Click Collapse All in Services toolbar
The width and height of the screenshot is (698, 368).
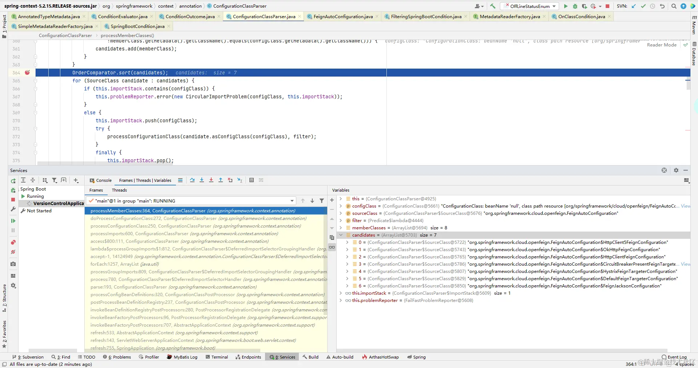[x=33, y=180]
